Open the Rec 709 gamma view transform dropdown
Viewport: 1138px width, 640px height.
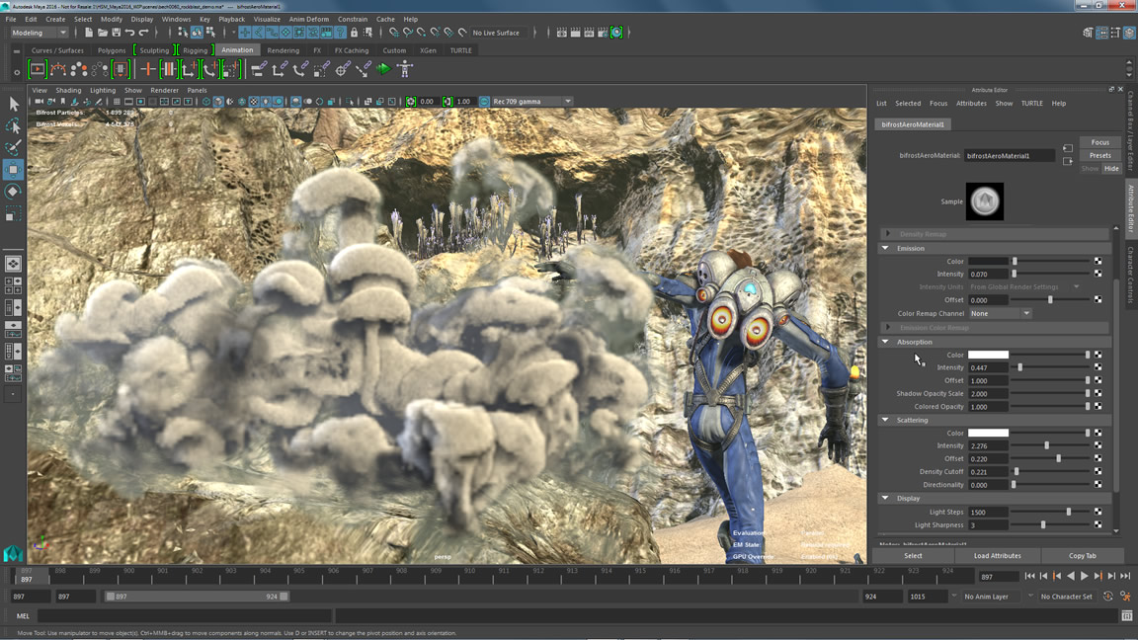click(532, 102)
